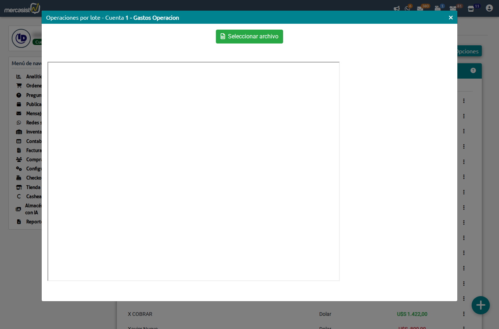Open the user profile account icon

[x=489, y=8]
